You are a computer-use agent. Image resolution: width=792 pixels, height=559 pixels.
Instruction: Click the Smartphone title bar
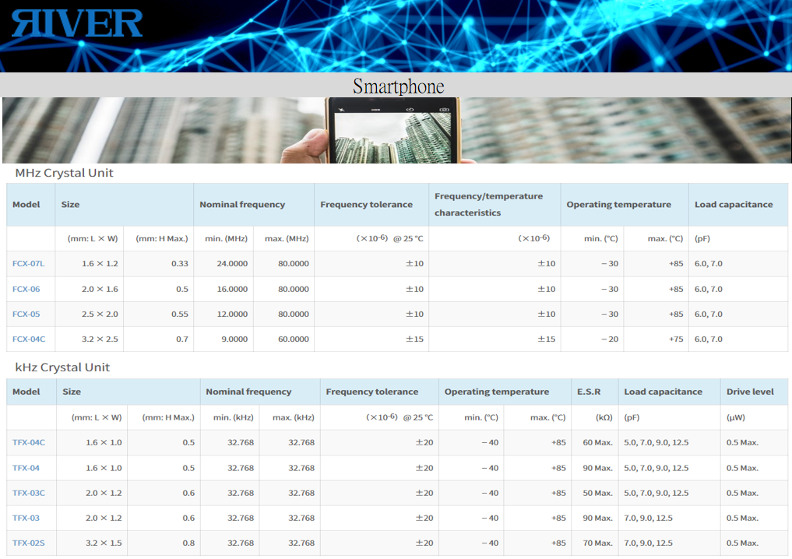pyautogui.click(x=397, y=86)
